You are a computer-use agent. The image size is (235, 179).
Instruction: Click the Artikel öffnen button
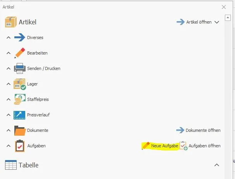tap(194, 22)
